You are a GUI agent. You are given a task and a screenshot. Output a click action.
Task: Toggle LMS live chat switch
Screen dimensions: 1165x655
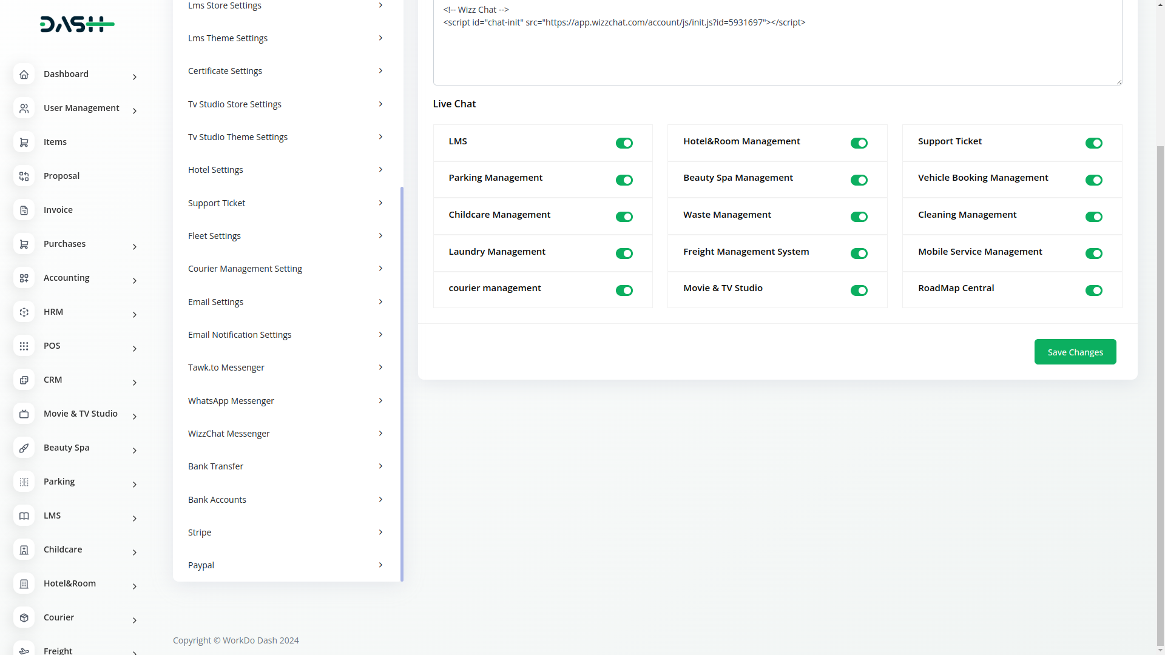624,143
